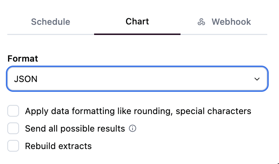Enable Apply data formatting checkbox
Viewport: 279px width, 164px height.
[x=13, y=111]
